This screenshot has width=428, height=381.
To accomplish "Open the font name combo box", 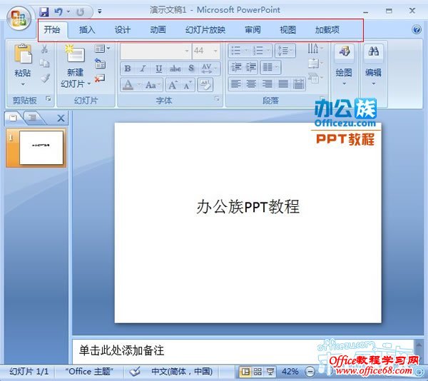I will 156,51.
